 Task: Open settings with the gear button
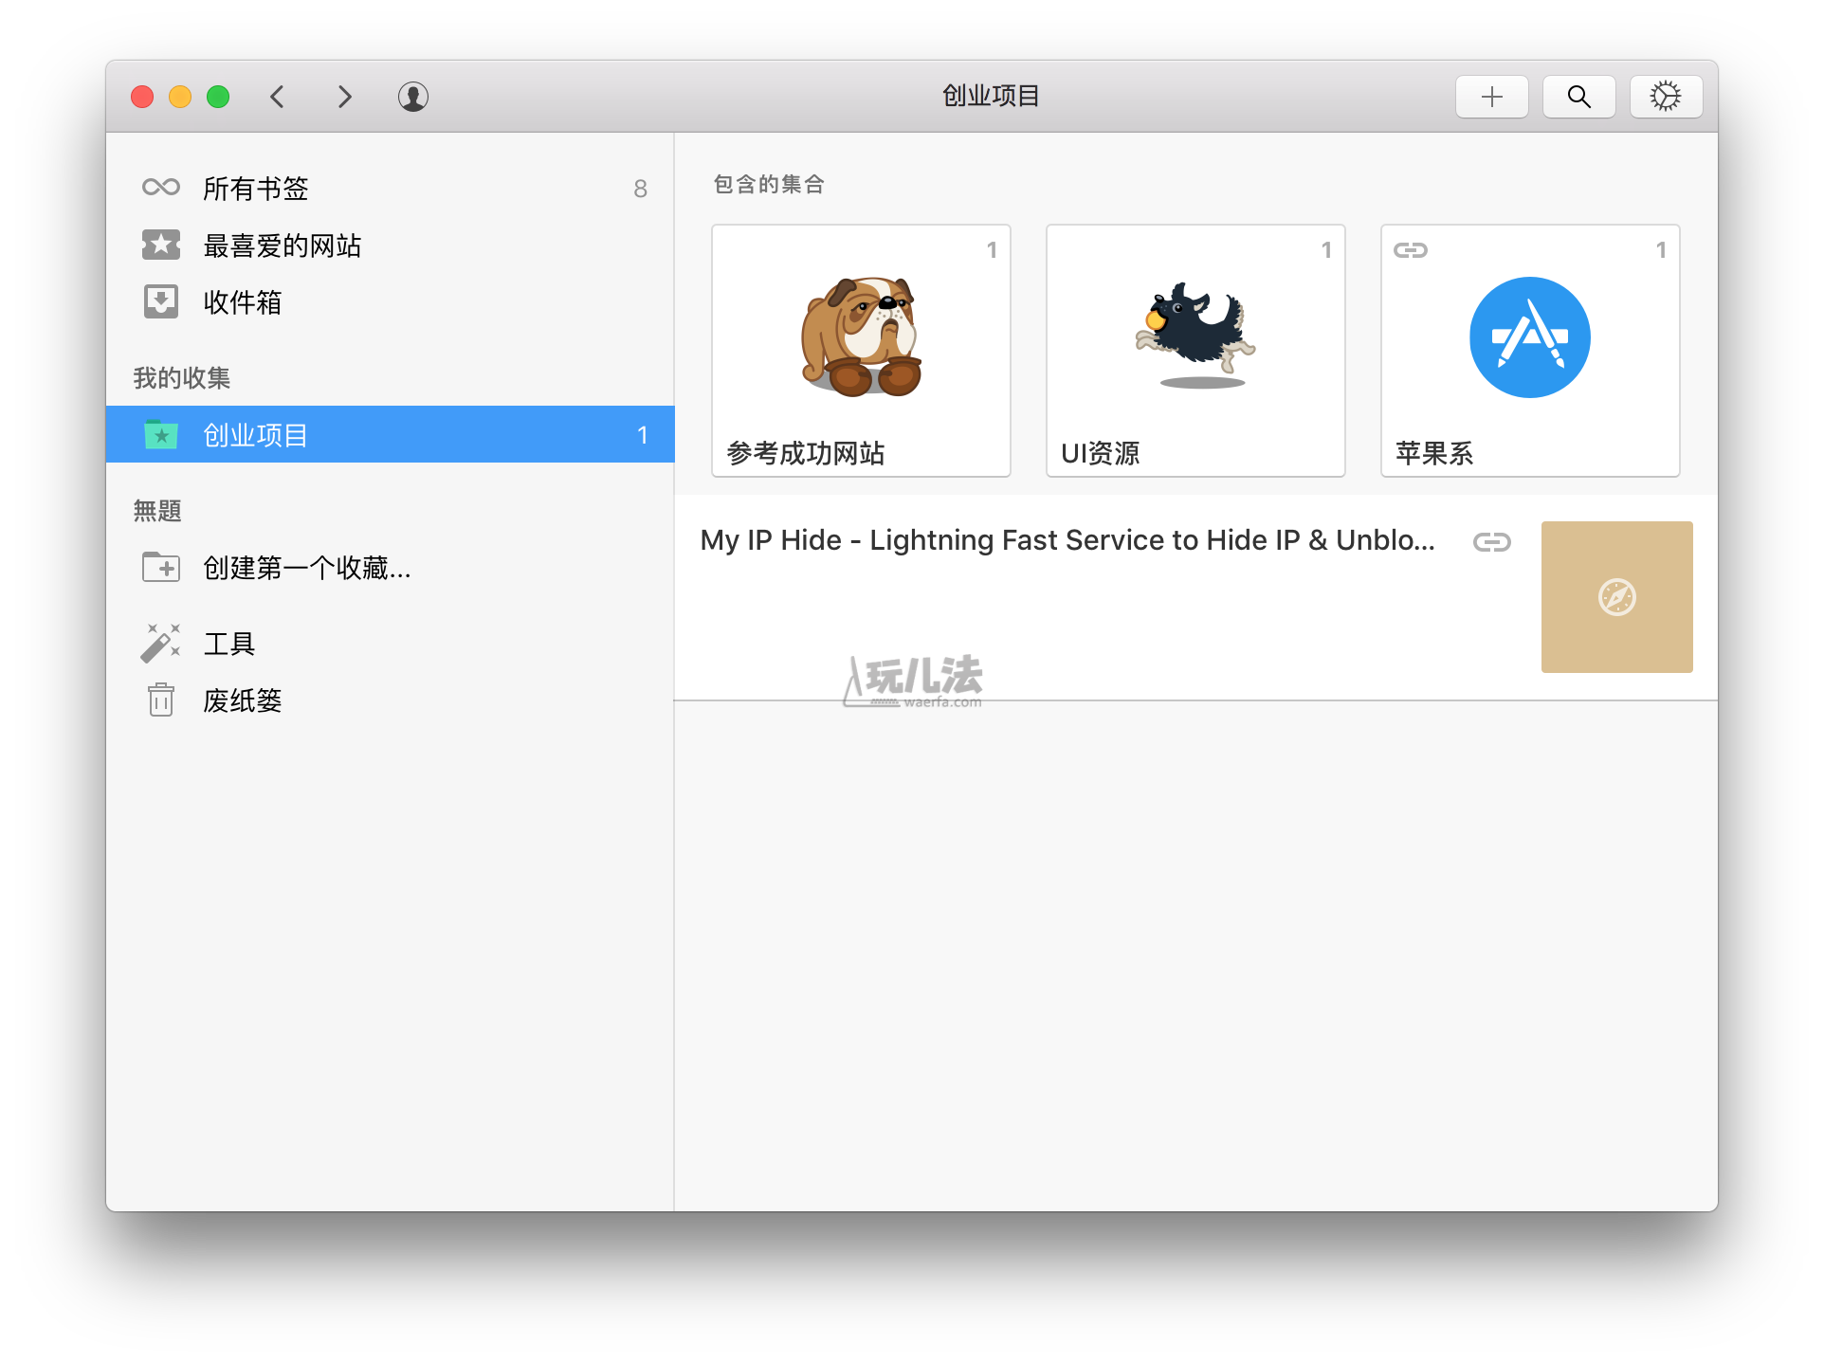pos(1666,97)
